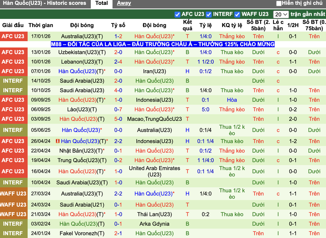The width and height of the screenshot is (326, 238).
Task: Click the Iran(U23) team name
Action: point(154,71)
